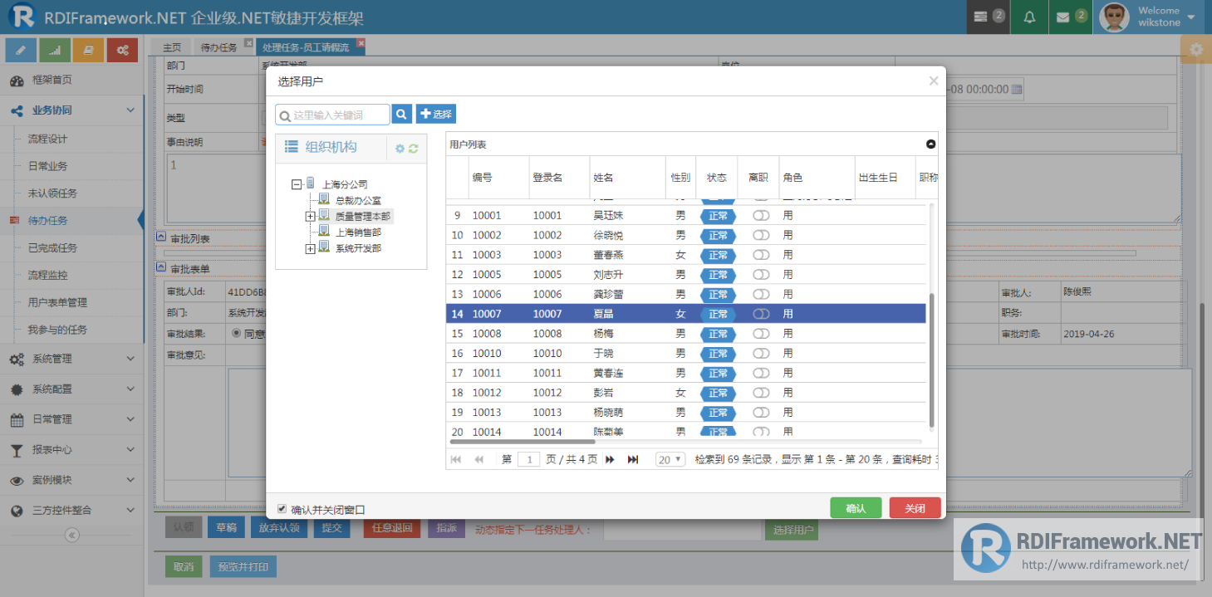1212x597 pixels.
Task: Click the magnifier search icon button
Action: (x=402, y=114)
